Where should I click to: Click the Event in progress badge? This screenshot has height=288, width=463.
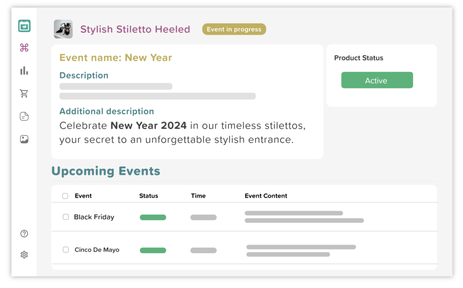point(234,29)
